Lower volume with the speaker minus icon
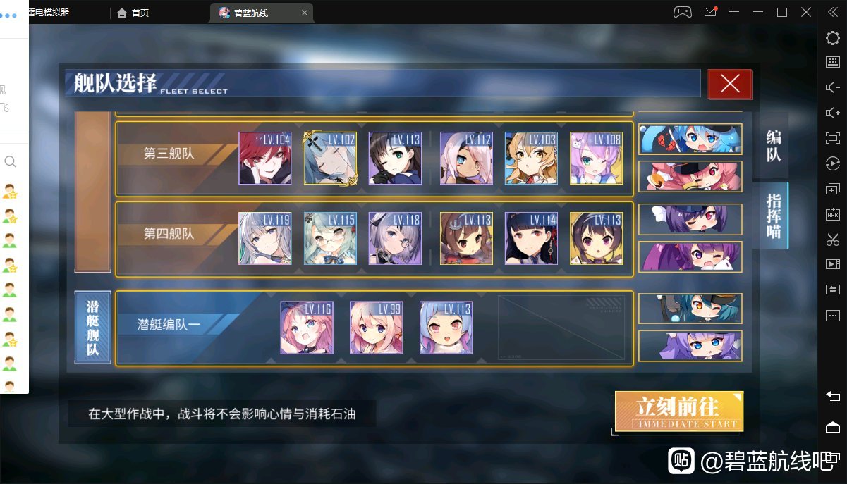The width and height of the screenshot is (847, 484). 832,87
